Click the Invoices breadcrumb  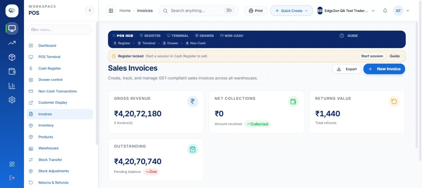tap(145, 11)
